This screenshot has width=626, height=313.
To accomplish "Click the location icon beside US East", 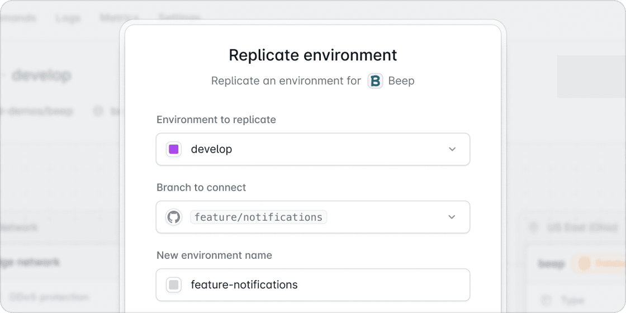I will coord(533,227).
